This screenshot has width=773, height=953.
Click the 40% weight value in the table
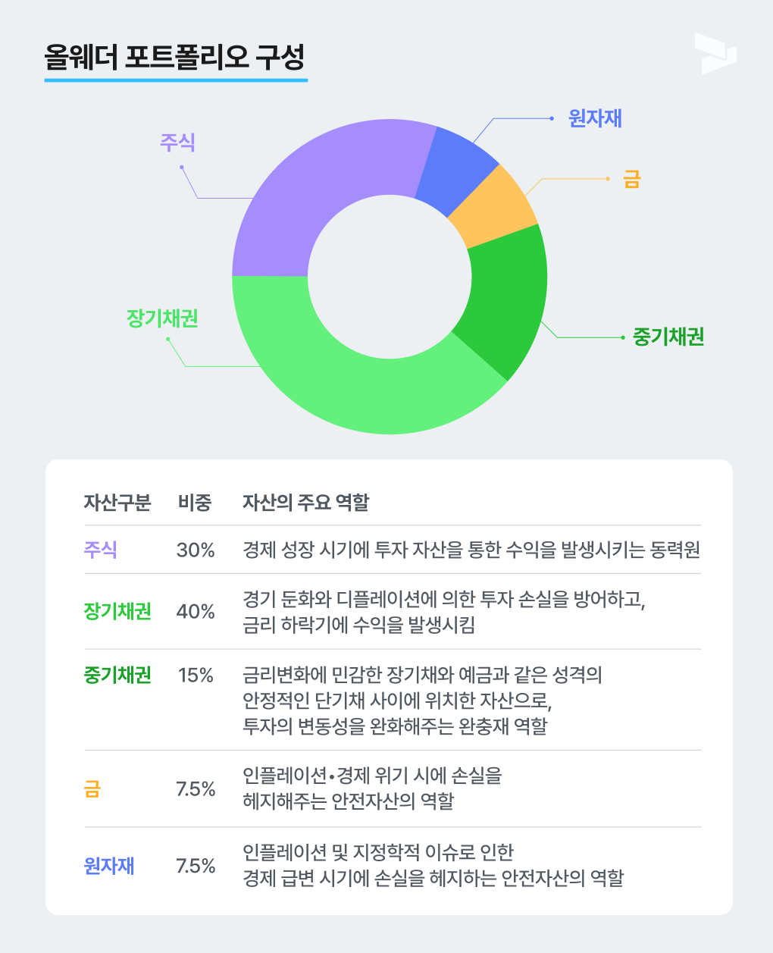196,611
